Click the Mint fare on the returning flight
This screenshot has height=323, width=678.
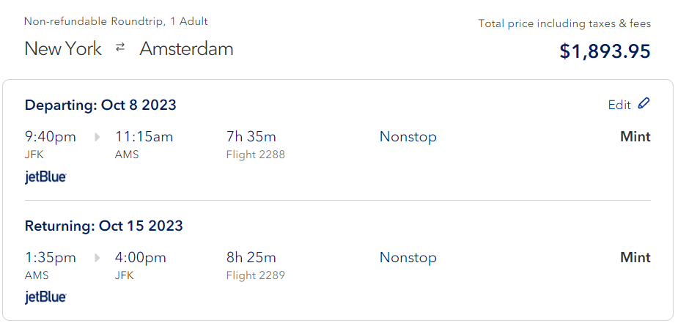click(x=635, y=258)
